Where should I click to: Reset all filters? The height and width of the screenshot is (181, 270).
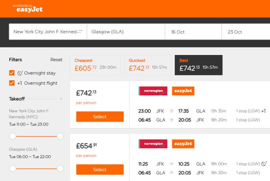point(56,60)
